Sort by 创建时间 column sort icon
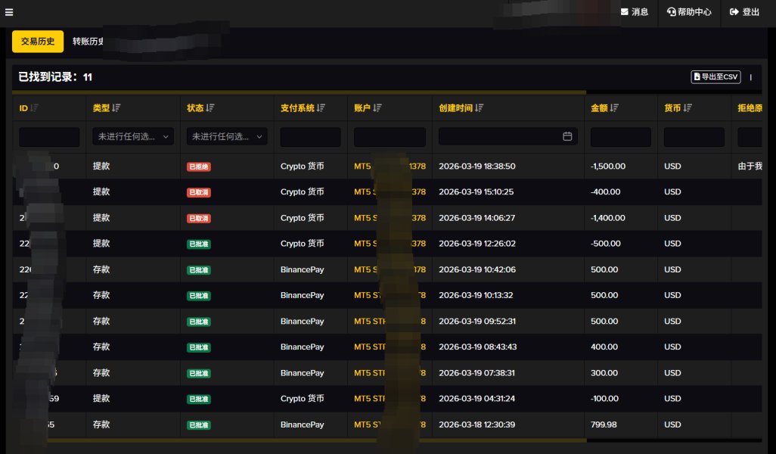776x454 pixels. [479, 108]
